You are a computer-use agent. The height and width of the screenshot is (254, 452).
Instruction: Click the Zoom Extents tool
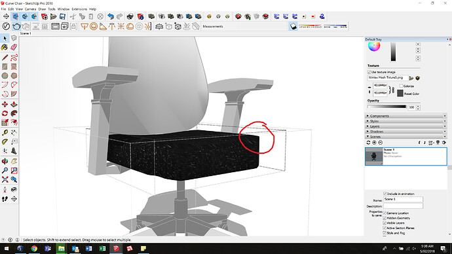(x=5, y=179)
